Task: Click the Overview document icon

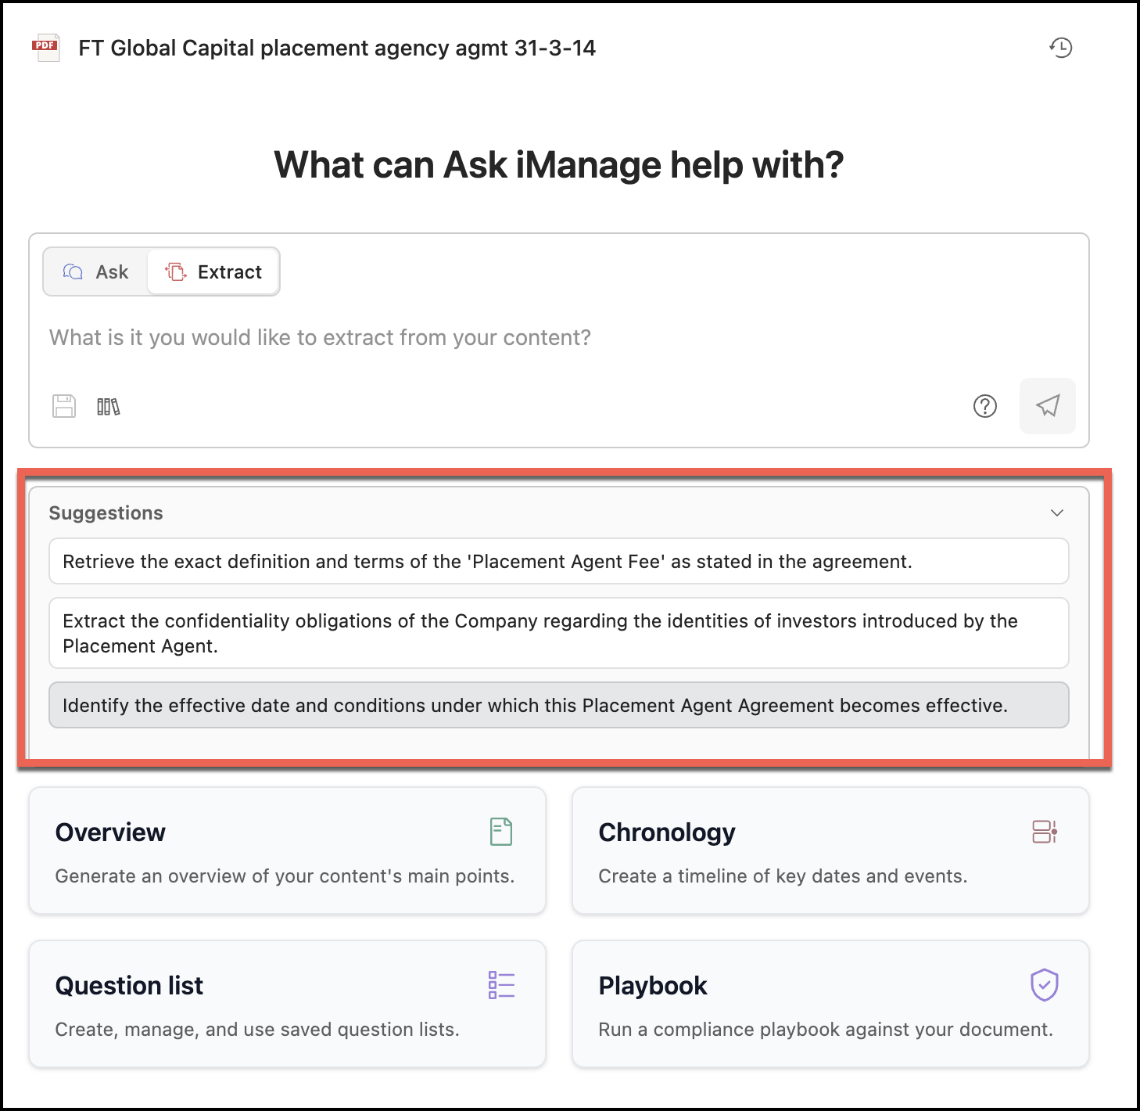Action: pos(501,832)
